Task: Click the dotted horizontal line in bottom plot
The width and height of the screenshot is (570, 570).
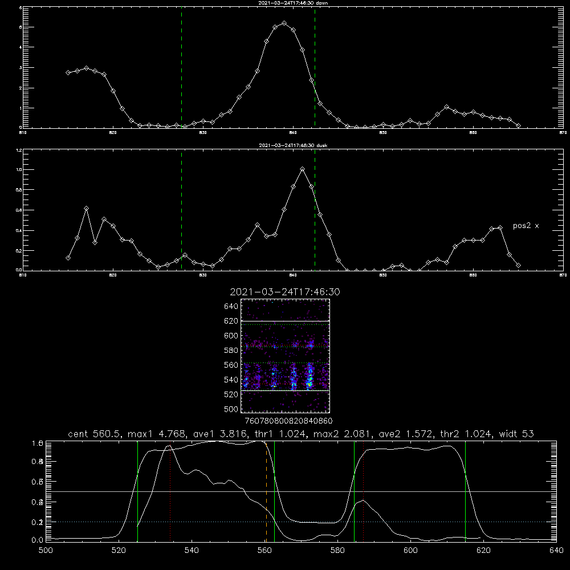Action: click(302, 522)
